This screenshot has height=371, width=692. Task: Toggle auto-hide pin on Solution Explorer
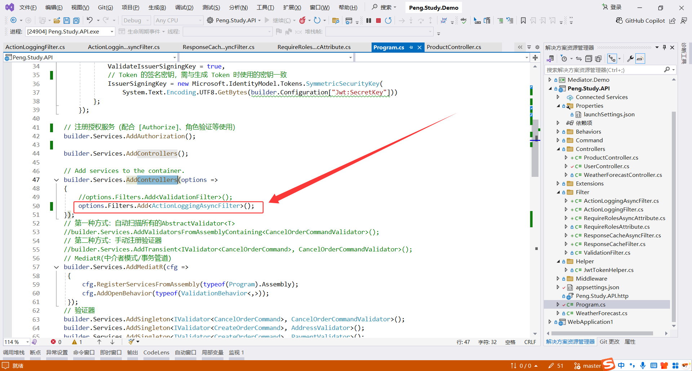pos(664,47)
